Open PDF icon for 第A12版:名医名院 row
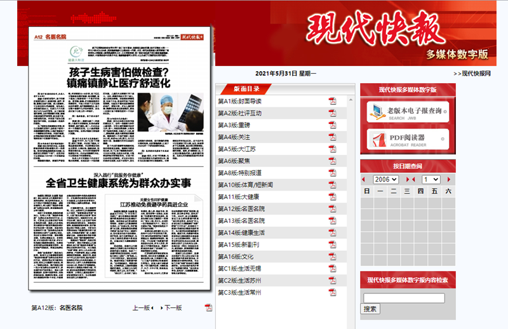Screen dimensions: 508x329 tap(332, 209)
